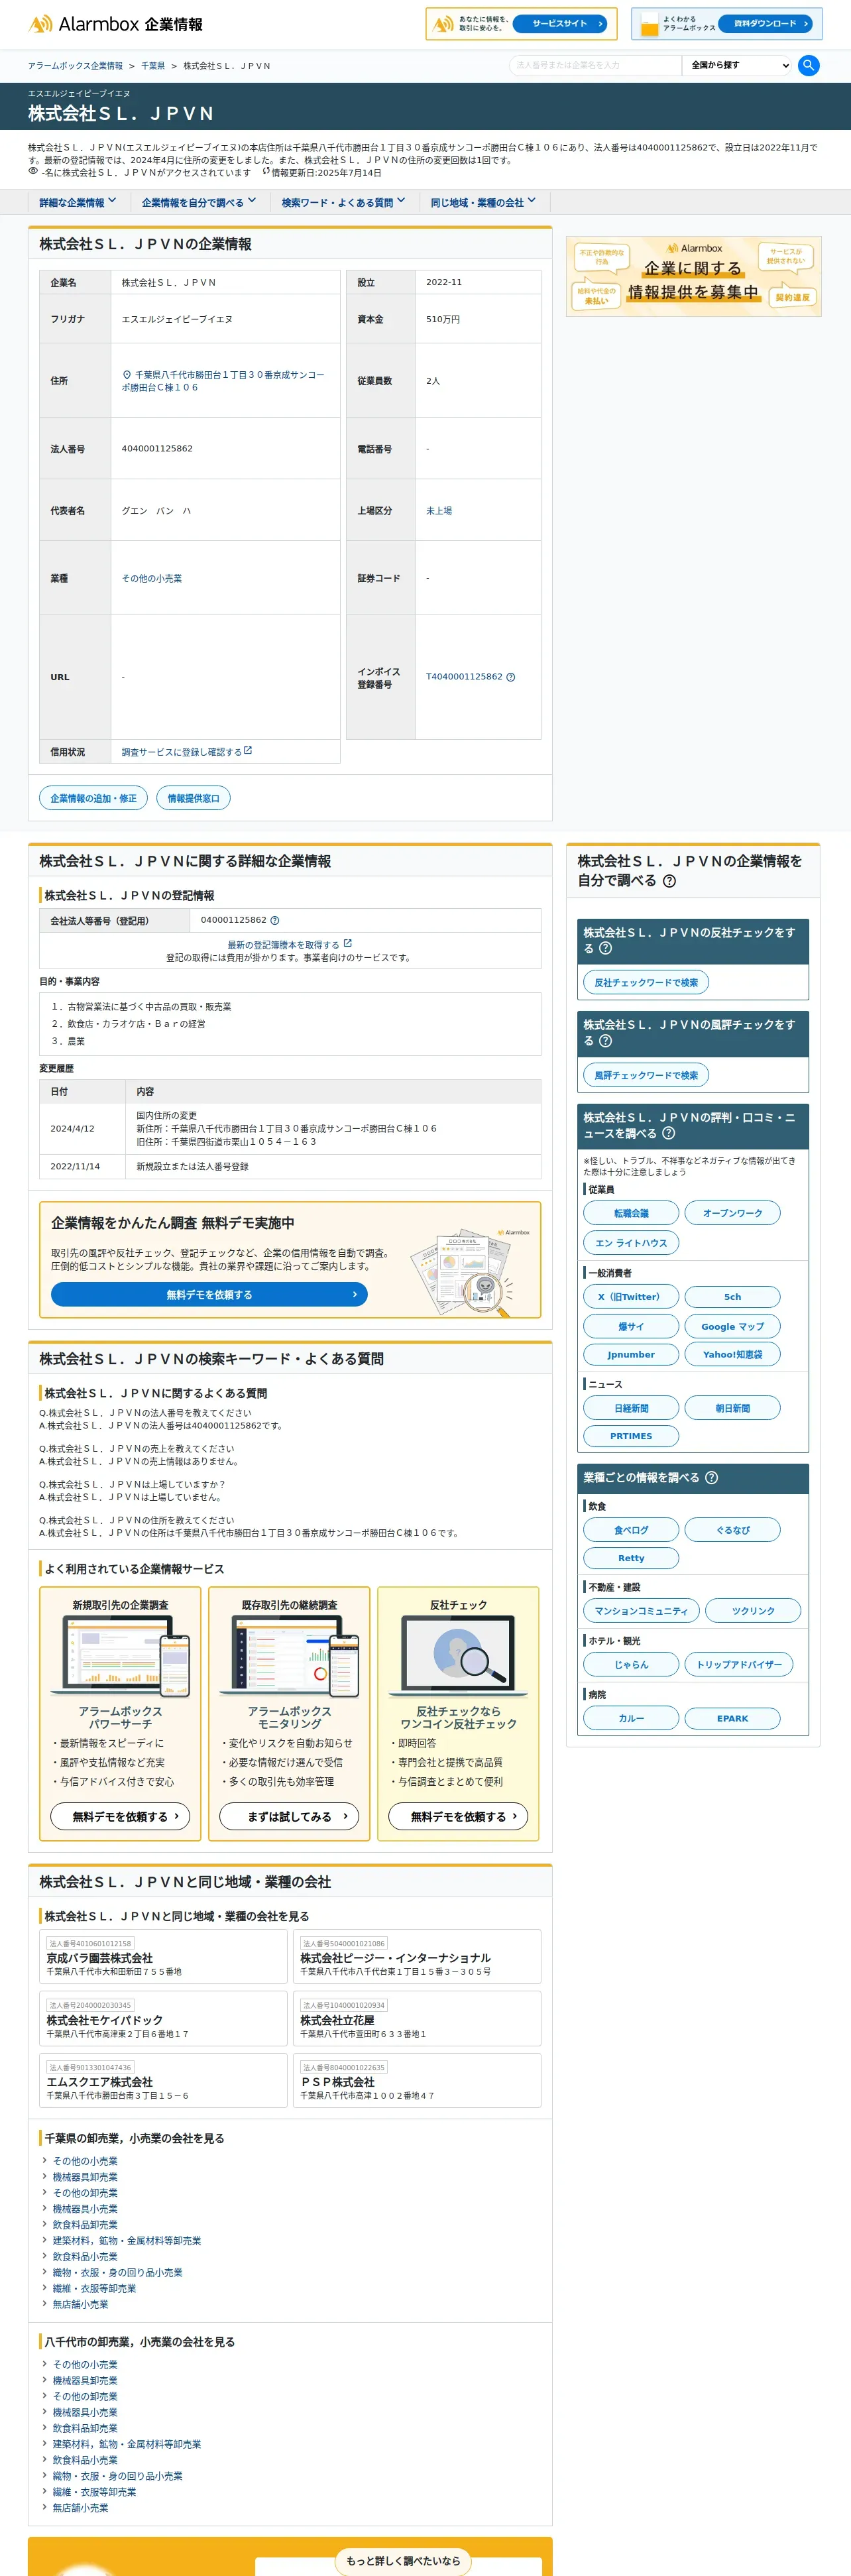
Task: Open 朝日新聞 news search
Action: pyautogui.click(x=732, y=1408)
